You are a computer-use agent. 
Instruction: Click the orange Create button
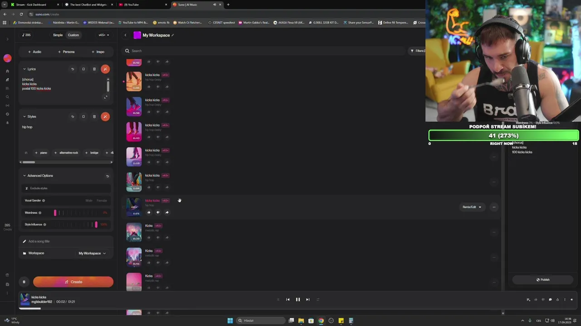tap(73, 282)
